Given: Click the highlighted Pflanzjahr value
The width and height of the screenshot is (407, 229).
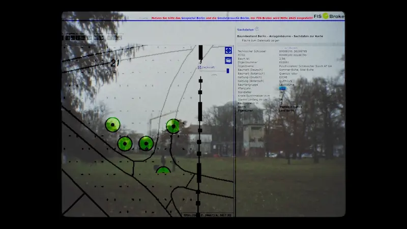Looking at the screenshot, I should [282, 88].
